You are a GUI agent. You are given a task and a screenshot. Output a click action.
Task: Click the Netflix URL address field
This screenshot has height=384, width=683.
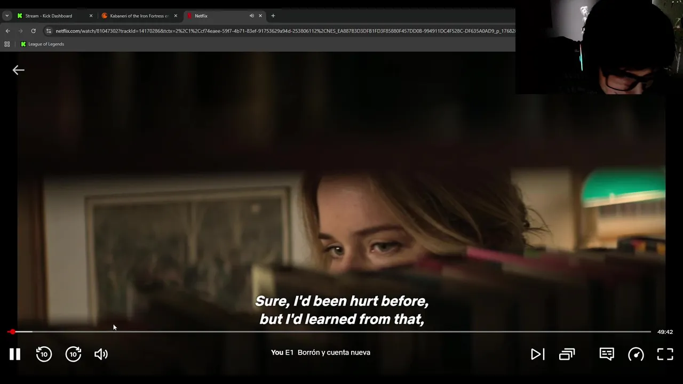click(285, 31)
